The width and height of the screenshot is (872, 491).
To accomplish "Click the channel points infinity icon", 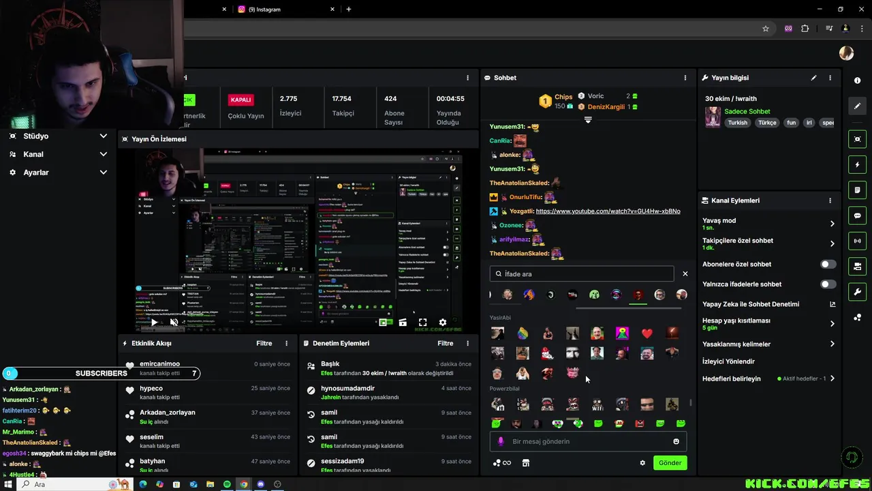I will [x=501, y=463].
